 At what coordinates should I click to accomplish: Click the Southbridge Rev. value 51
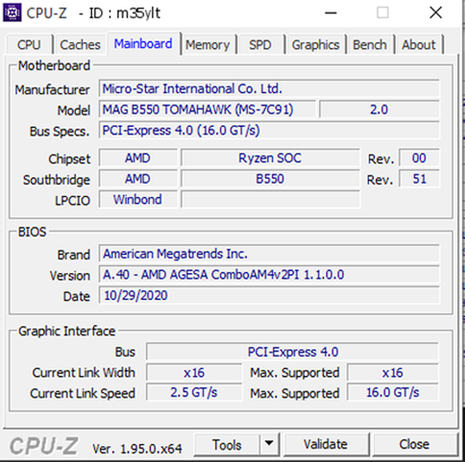[419, 179]
